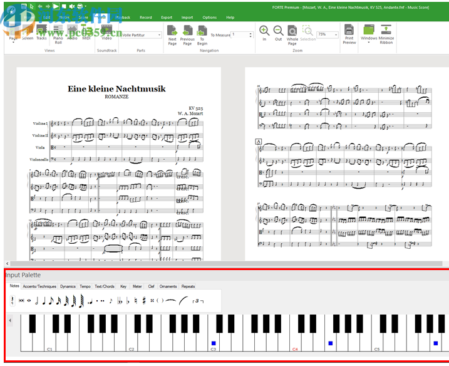
Task: Select the whole note duration
Action: click(29, 301)
